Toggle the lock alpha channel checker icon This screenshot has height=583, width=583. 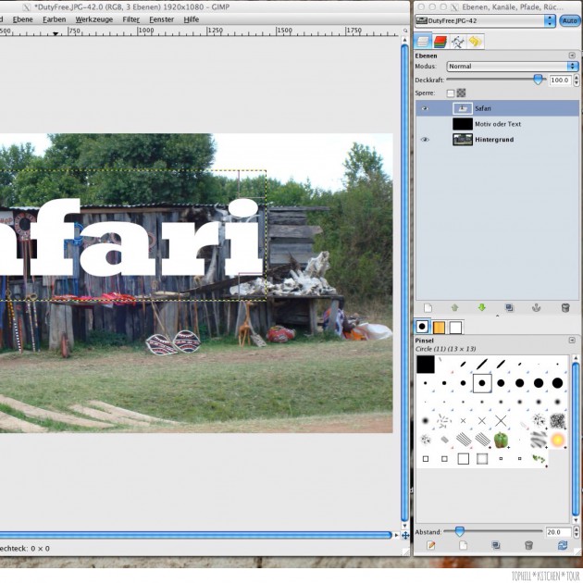point(461,93)
